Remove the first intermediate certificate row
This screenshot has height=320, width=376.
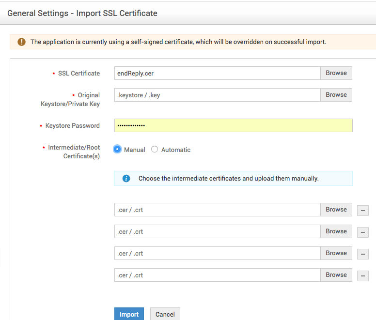point(362,210)
